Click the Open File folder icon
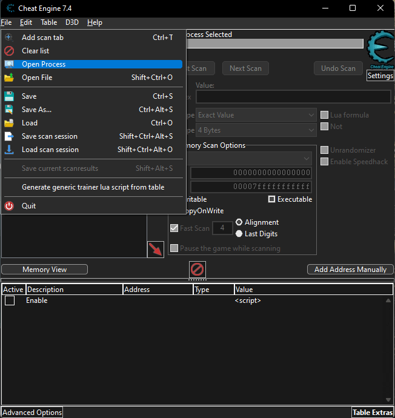The width and height of the screenshot is (395, 418). pyautogui.click(x=9, y=78)
